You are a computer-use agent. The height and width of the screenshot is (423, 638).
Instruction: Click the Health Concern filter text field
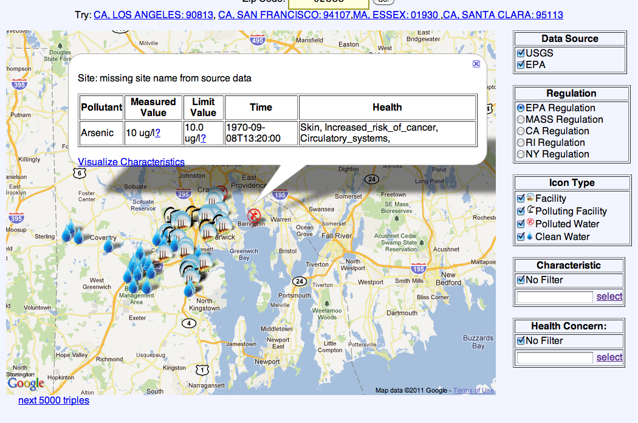point(555,358)
